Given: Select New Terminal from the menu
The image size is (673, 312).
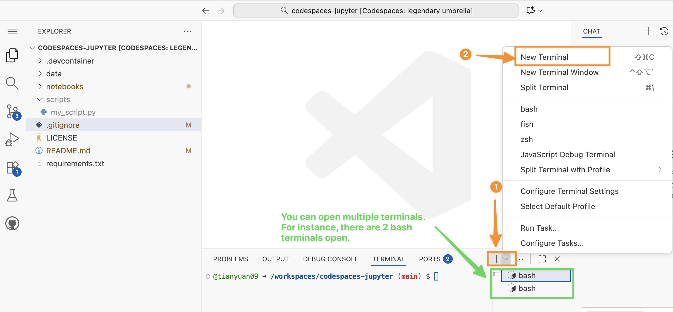Looking at the screenshot, I should point(544,57).
